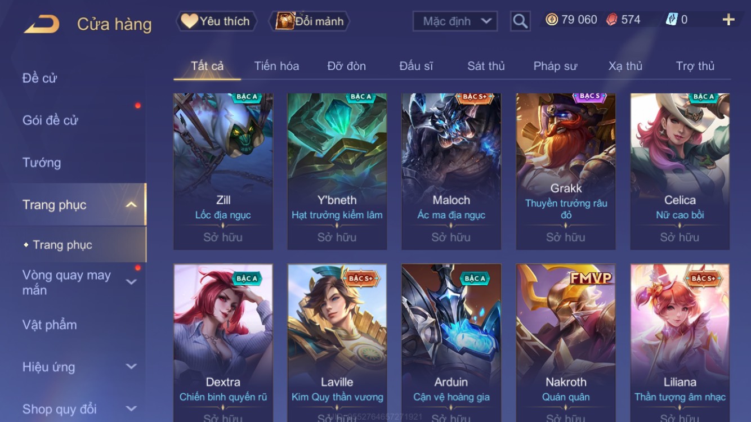
Task: Open the Mặc định sort dropdown
Action: coord(455,21)
